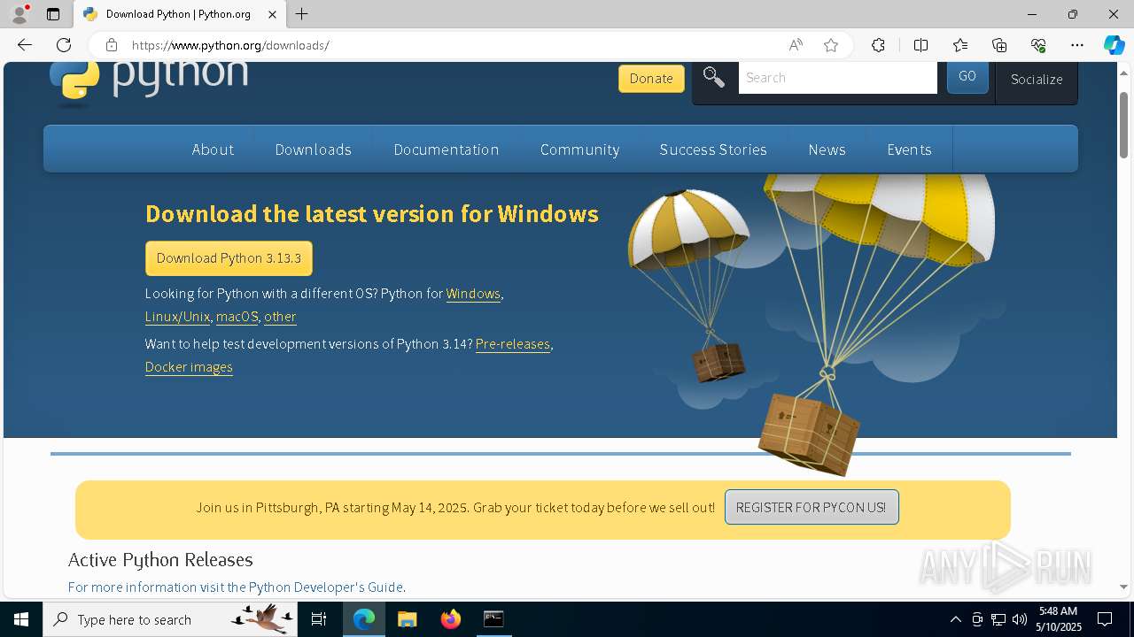The width and height of the screenshot is (1134, 637).
Task: Toggle split screen view icon
Action: click(920, 45)
